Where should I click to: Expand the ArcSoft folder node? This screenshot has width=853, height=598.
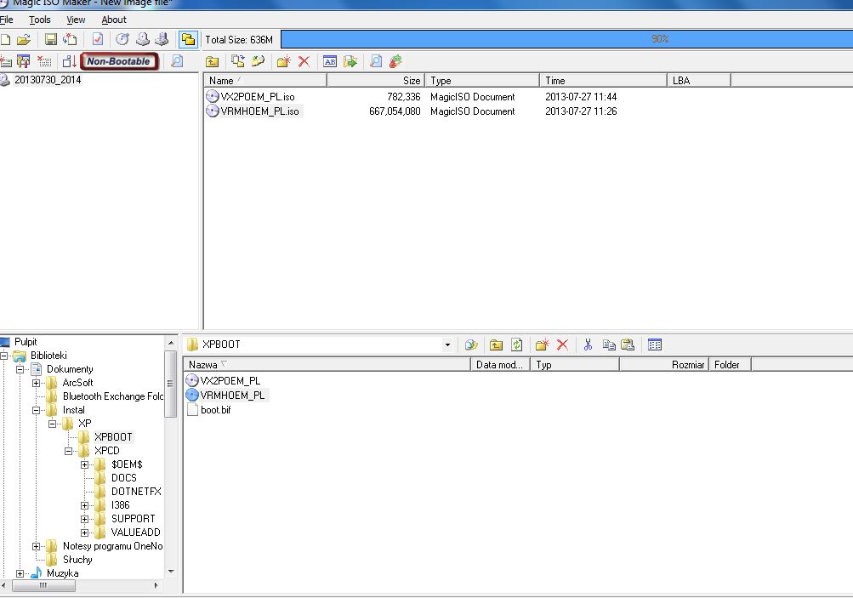tap(37, 383)
